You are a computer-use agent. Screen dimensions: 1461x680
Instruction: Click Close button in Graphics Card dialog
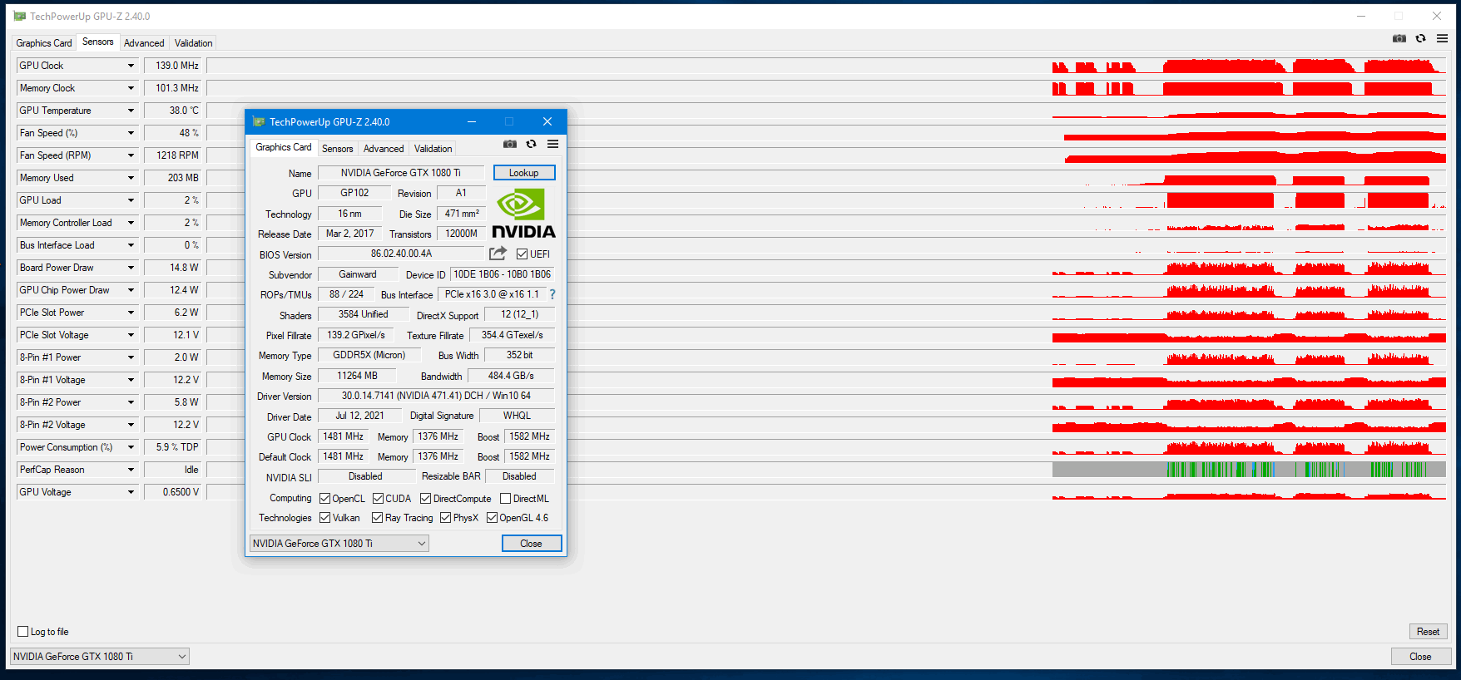532,544
